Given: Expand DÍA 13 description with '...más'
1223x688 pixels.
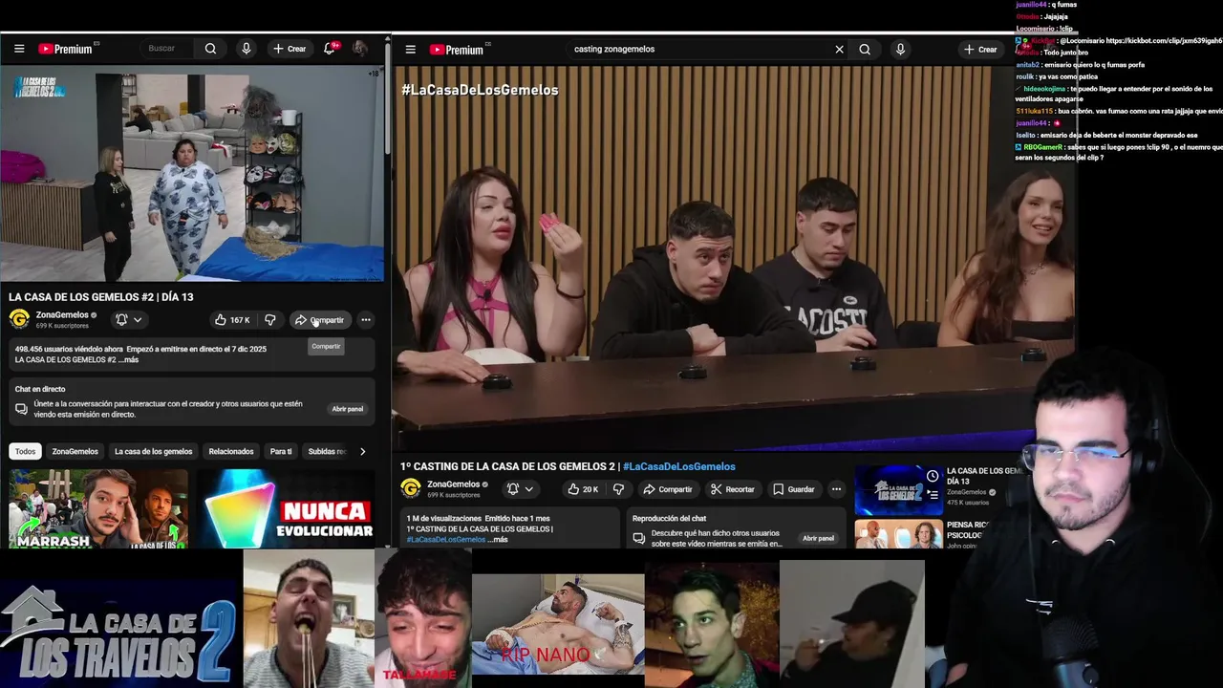Looking at the screenshot, I should (x=129, y=360).
